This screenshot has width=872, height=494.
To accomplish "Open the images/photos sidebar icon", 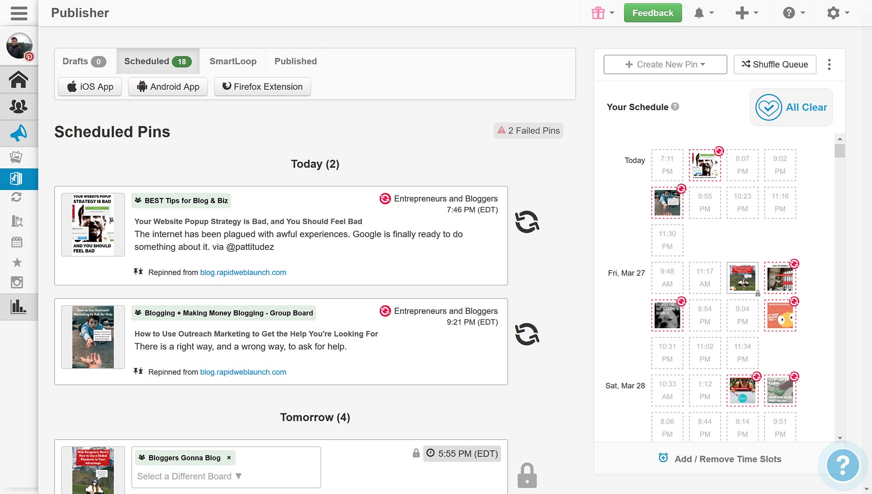I will coord(16,157).
